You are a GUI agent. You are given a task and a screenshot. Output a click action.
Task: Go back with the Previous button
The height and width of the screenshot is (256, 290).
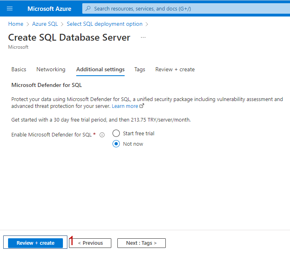click(90, 243)
